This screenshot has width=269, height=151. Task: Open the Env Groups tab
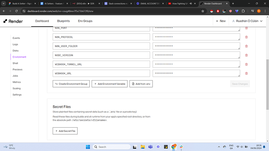[85, 21]
